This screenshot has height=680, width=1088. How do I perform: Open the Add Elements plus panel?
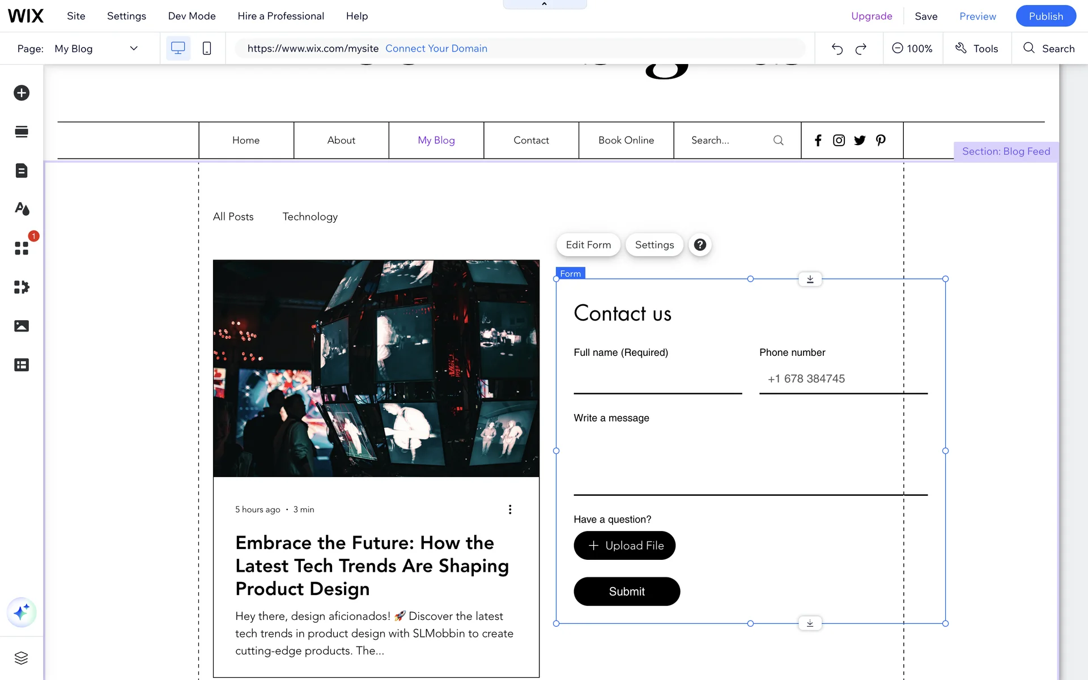click(22, 93)
